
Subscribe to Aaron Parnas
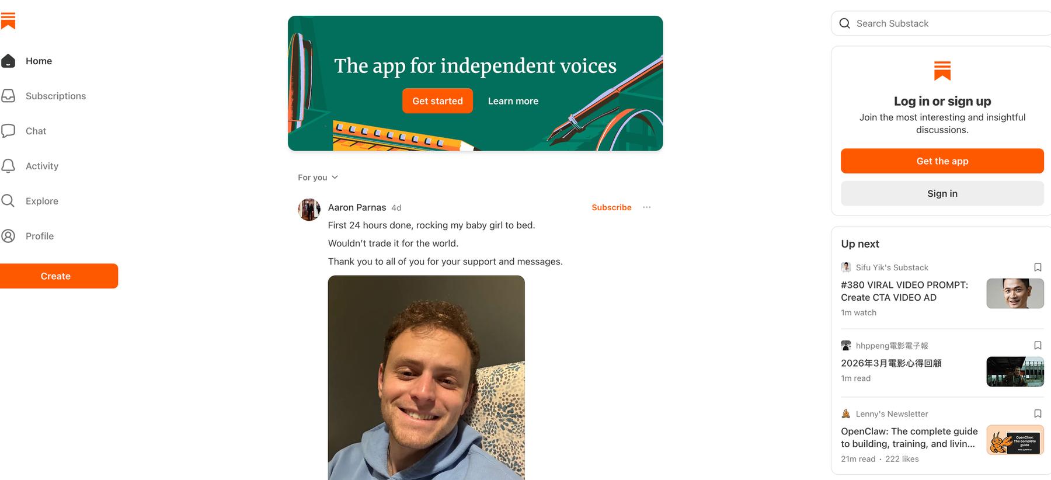tap(611, 207)
